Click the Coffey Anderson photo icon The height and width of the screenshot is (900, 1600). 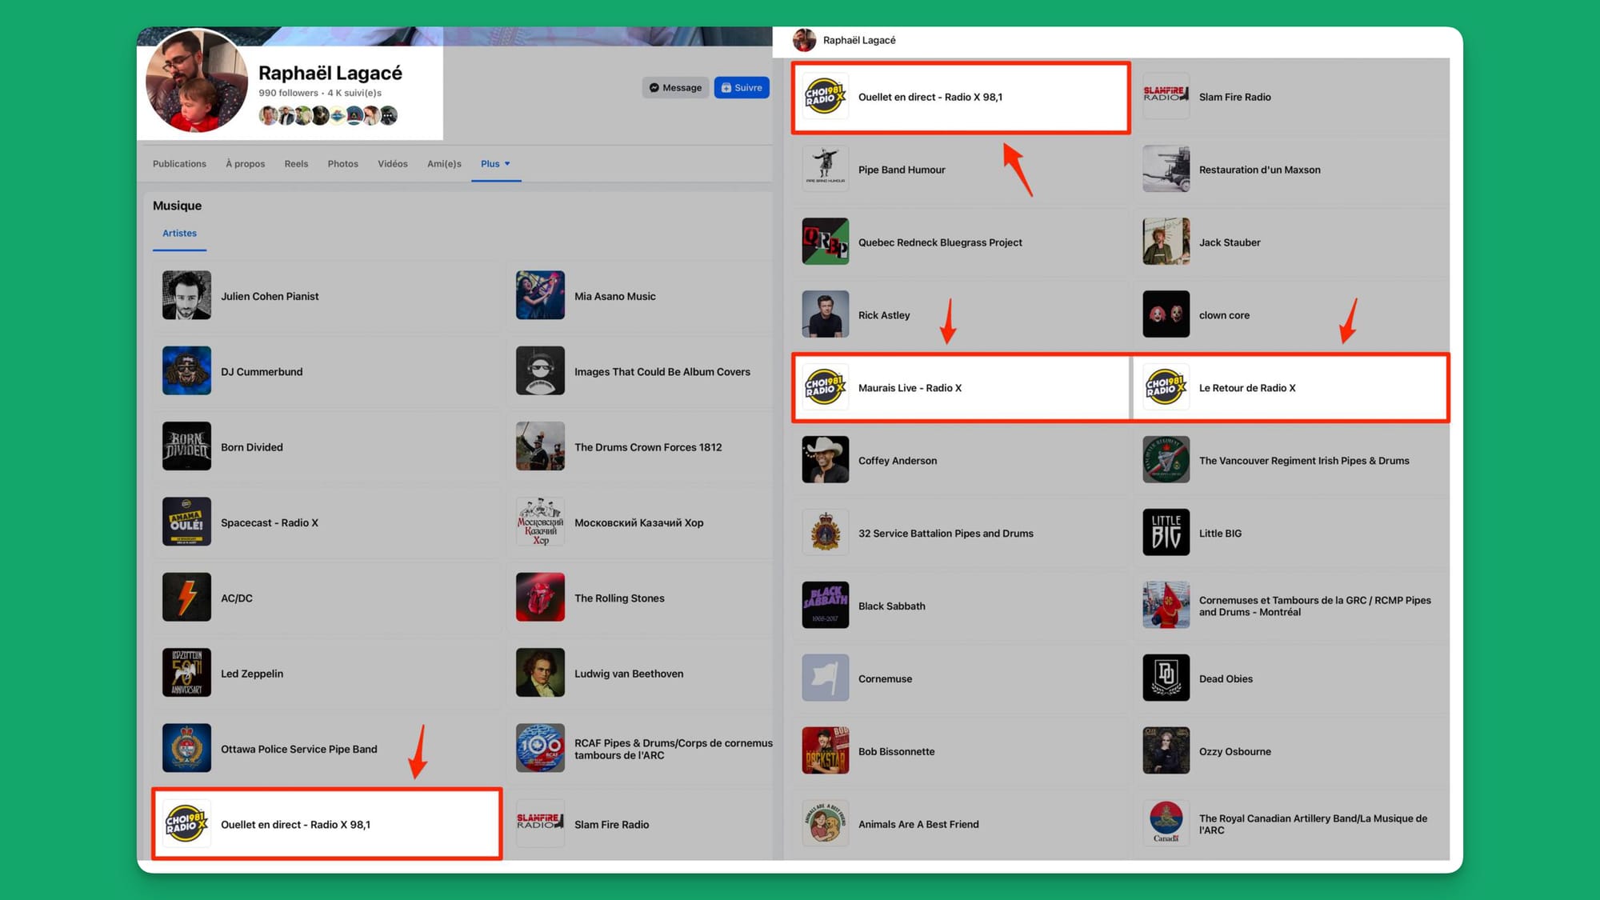[825, 460]
